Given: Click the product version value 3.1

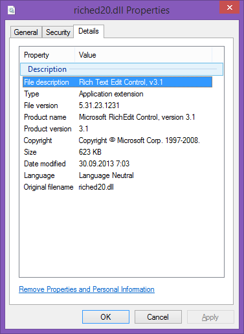Looking at the screenshot, I should pyautogui.click(x=83, y=129).
